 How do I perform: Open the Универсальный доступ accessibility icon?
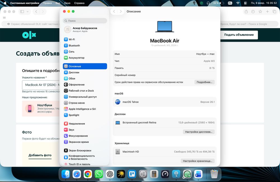66,97
